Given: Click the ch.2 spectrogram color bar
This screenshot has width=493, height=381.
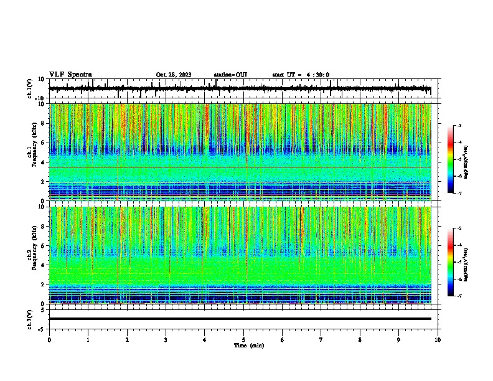Looking at the screenshot, I should coord(450,262).
